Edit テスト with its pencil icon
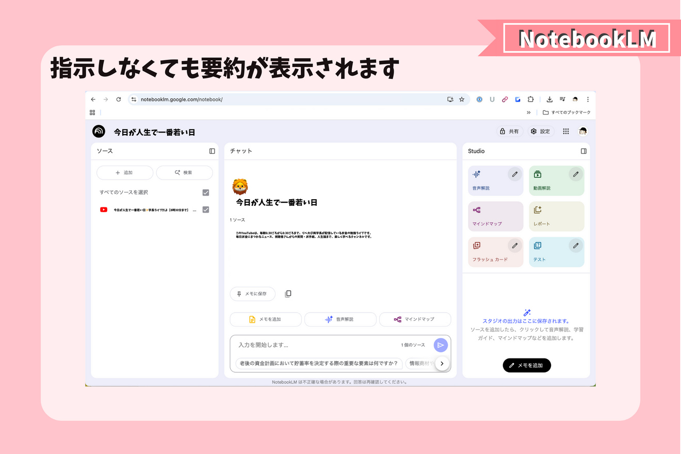 click(x=576, y=246)
